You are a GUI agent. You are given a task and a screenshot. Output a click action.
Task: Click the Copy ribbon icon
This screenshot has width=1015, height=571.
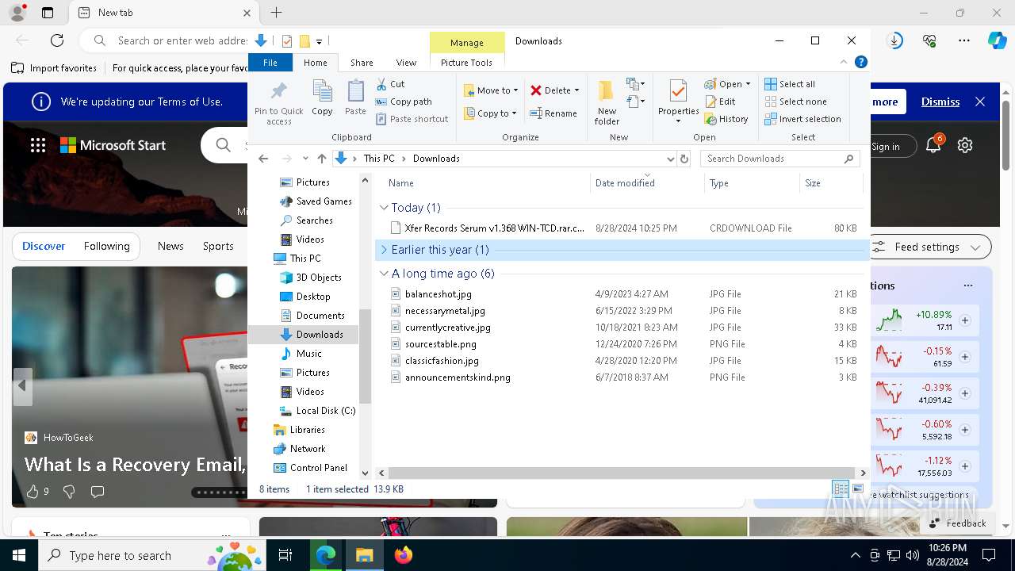coord(322,98)
